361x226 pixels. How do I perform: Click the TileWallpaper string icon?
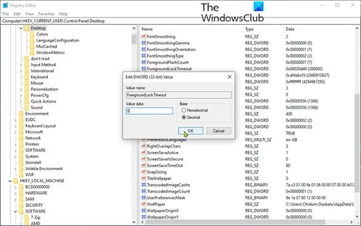[144, 178]
